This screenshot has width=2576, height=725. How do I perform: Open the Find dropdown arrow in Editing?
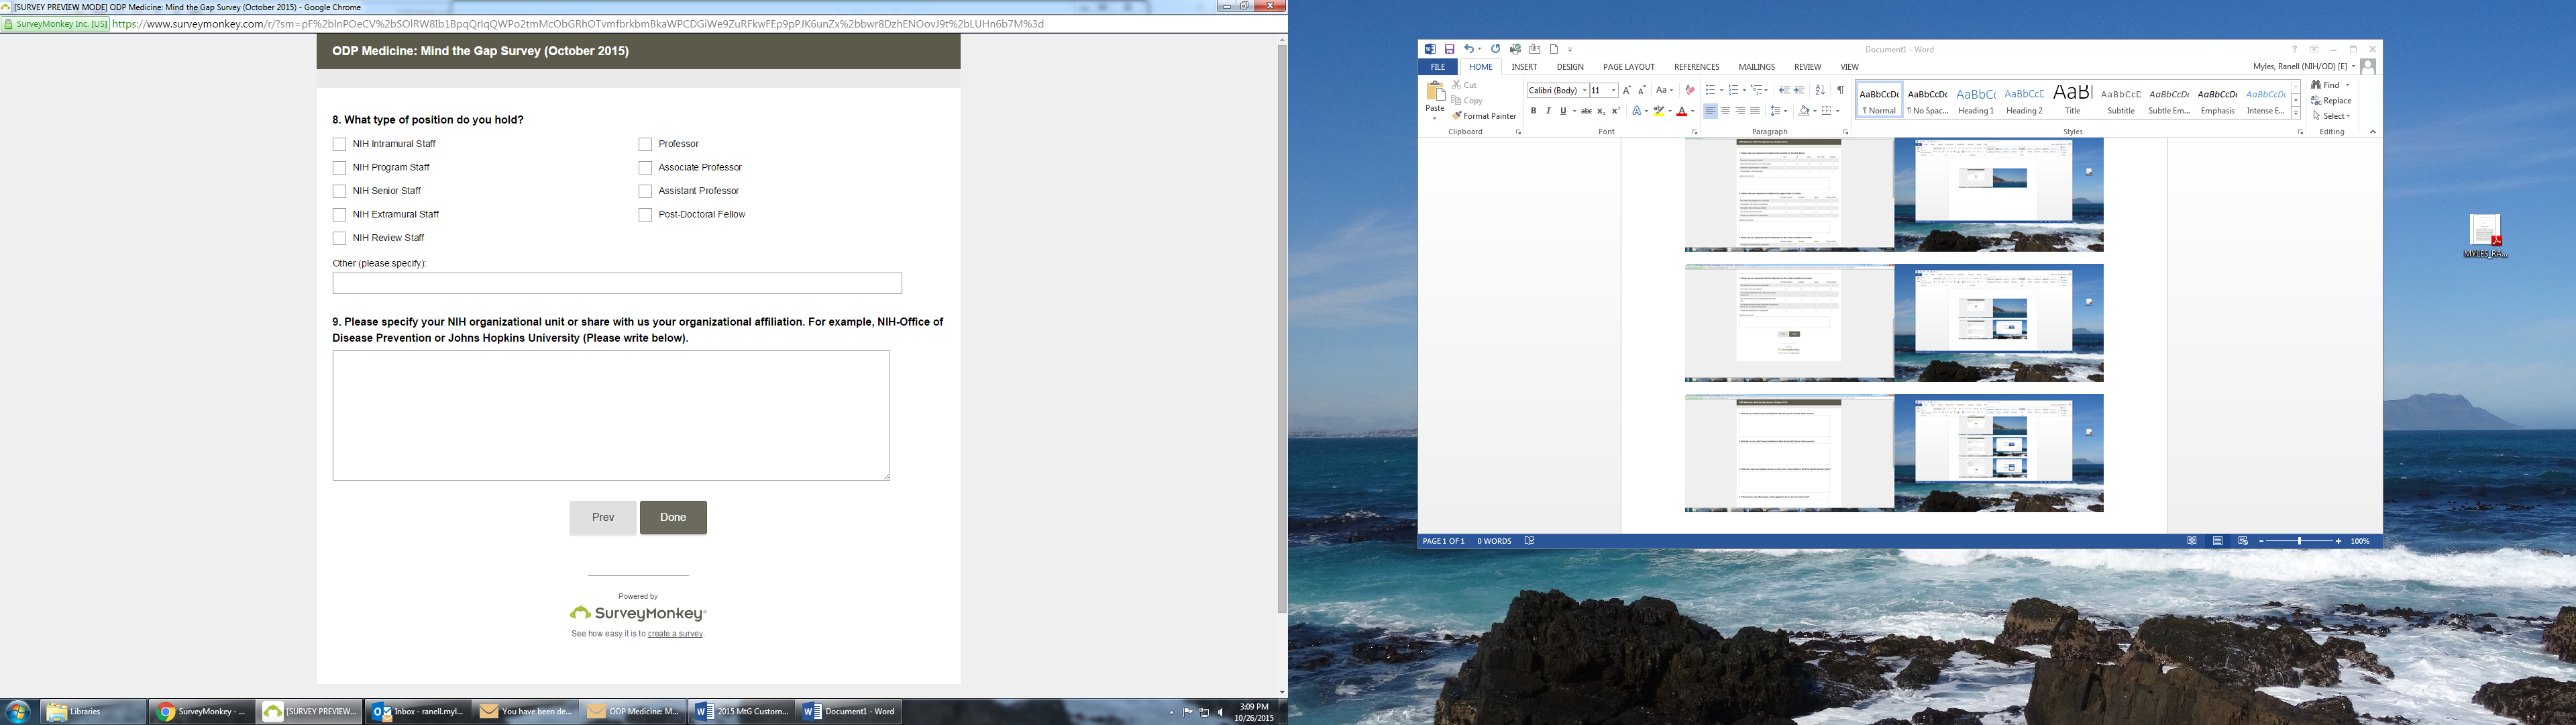click(x=2347, y=85)
